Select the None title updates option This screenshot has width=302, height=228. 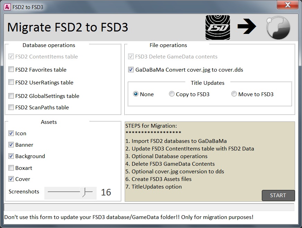(136, 94)
